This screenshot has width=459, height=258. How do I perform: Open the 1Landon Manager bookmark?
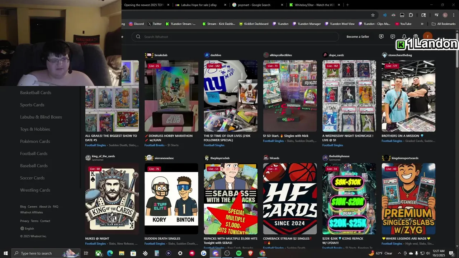307,24
